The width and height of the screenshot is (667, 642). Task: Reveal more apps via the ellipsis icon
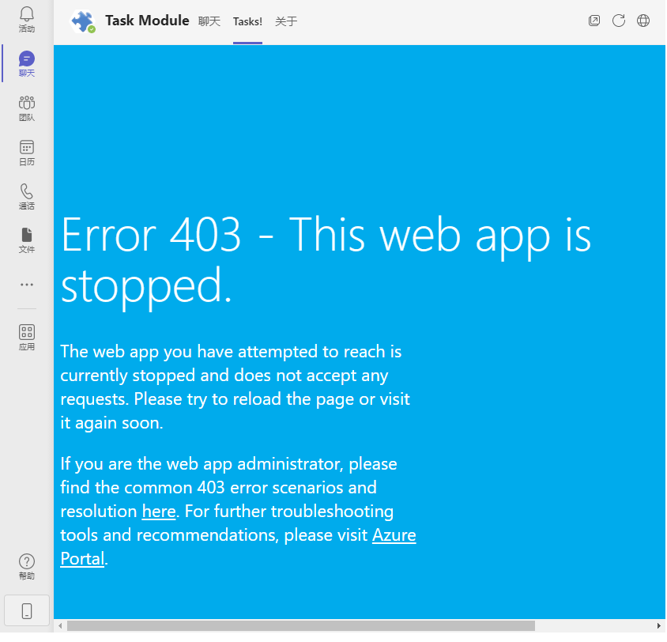[26, 284]
